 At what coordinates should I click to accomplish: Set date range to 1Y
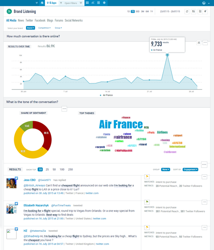pos(152,12)
